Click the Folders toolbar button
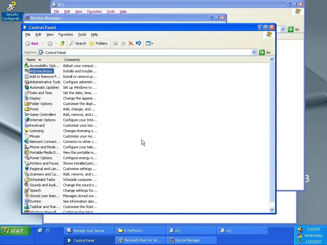The image size is (327, 245). 98,43
